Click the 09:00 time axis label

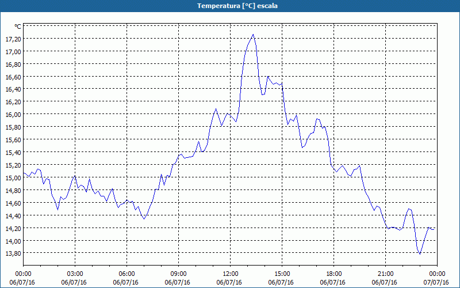(178, 274)
